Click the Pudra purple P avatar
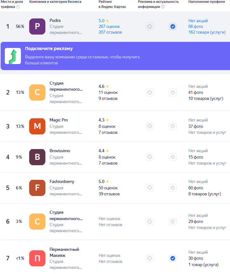This screenshot has width=230, height=274. tap(37, 26)
